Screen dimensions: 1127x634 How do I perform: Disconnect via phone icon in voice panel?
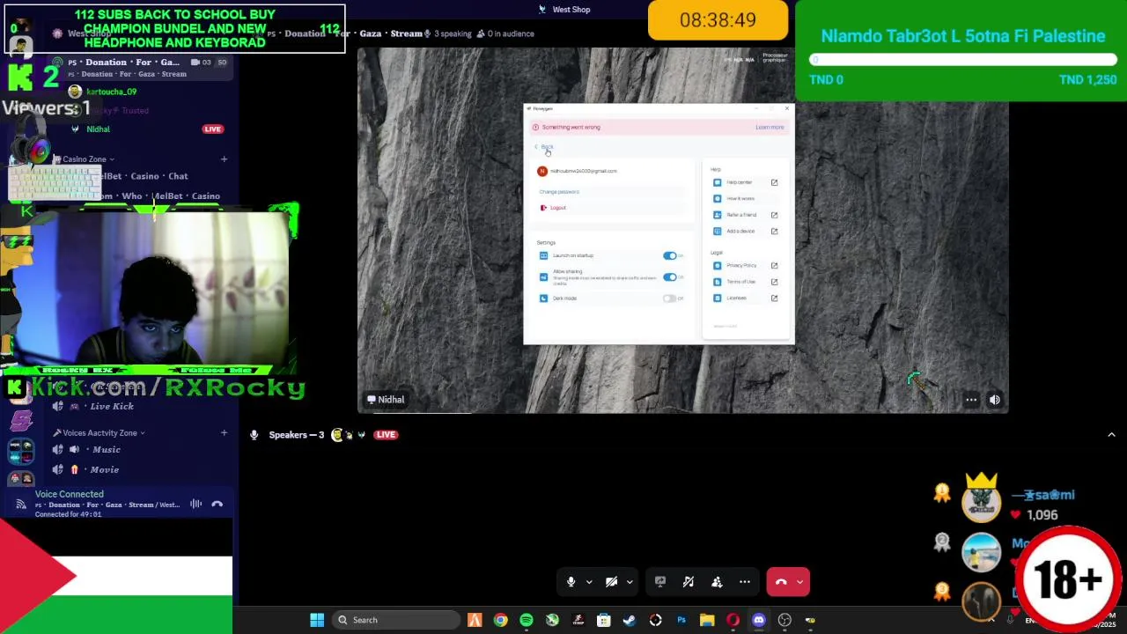tap(217, 504)
